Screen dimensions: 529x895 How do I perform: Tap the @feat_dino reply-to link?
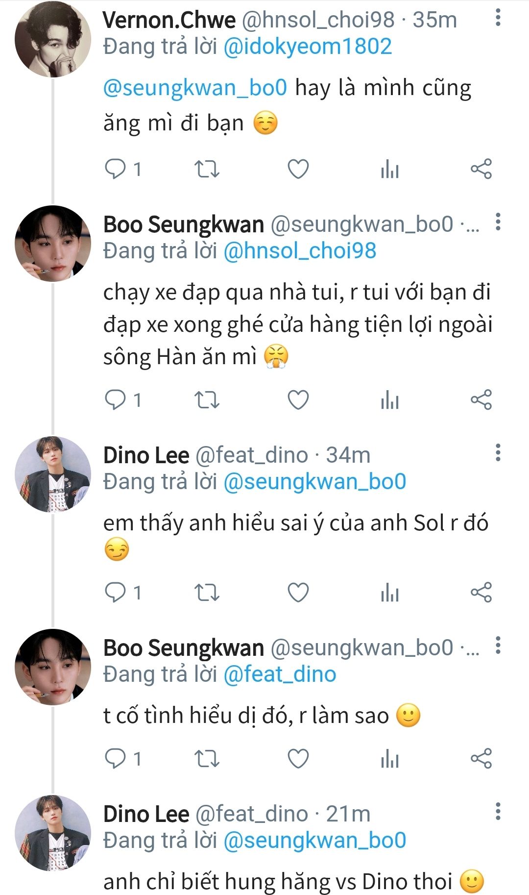click(x=280, y=674)
